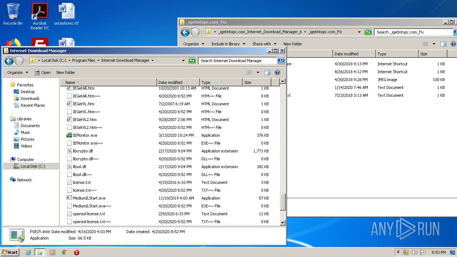The width and height of the screenshot is (457, 257).
Task: Click the Search _igetintopc.com_Fix field
Action: pyautogui.click(x=413, y=32)
